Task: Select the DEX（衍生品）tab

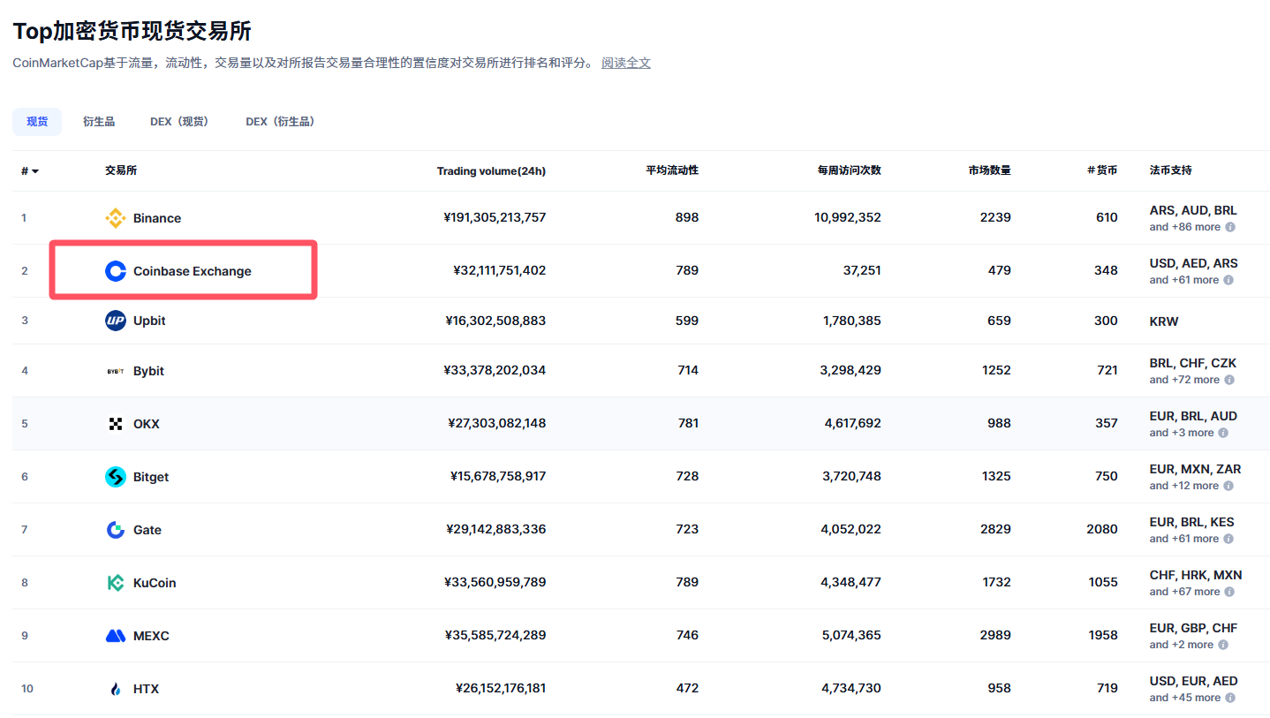Action: [280, 121]
